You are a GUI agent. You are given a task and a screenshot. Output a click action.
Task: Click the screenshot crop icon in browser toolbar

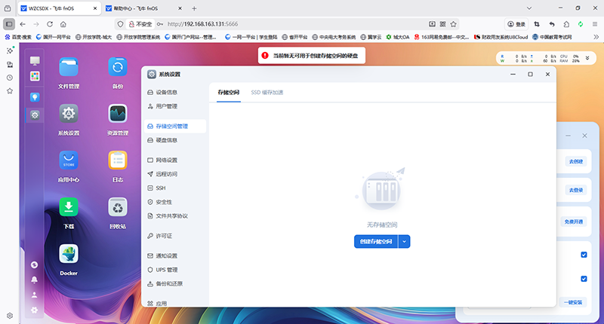click(537, 24)
